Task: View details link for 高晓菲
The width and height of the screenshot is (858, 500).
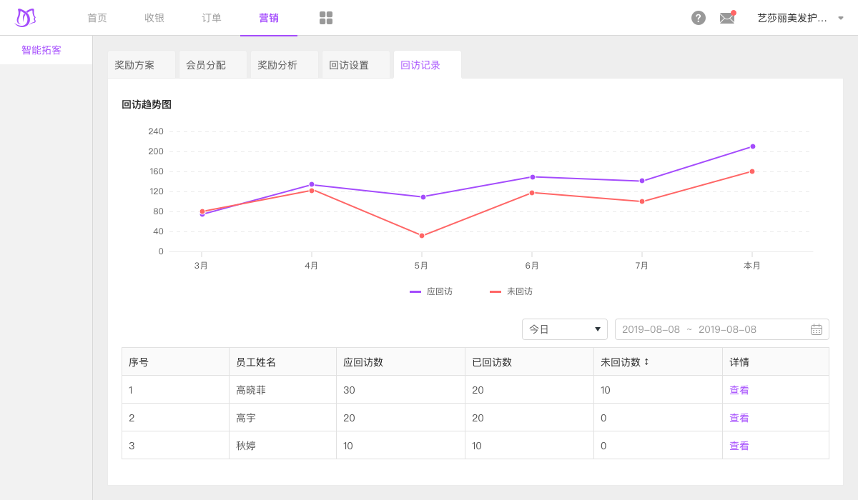Action: (x=739, y=390)
